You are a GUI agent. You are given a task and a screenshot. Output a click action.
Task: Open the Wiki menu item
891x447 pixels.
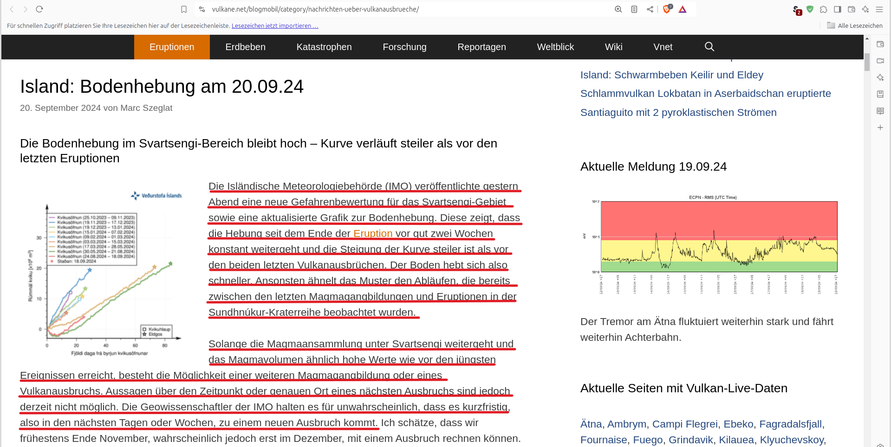coord(614,47)
